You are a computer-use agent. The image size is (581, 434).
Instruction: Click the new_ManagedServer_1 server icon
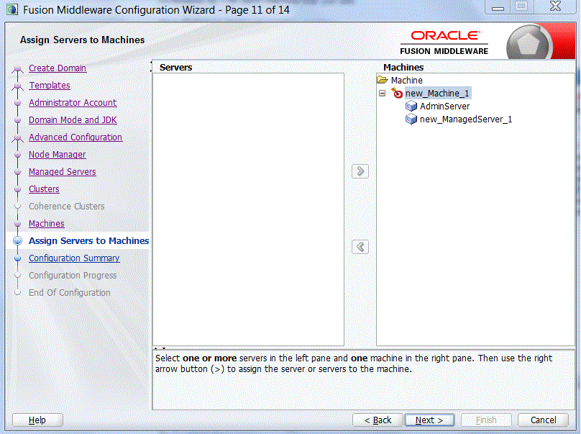(x=411, y=119)
